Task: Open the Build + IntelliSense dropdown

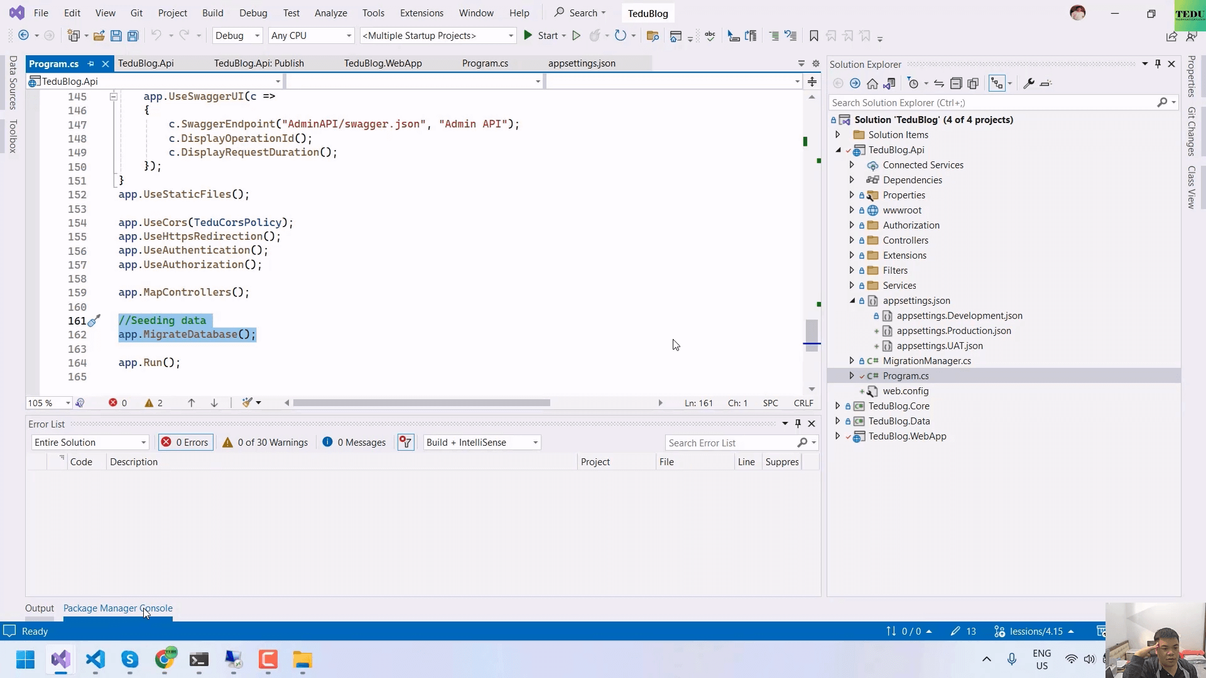Action: tap(482, 443)
